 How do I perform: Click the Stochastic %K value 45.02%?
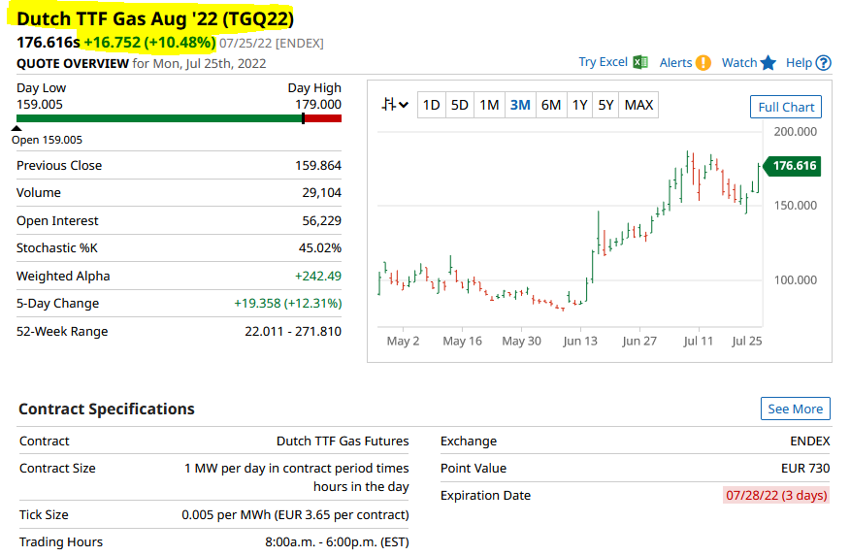(x=320, y=248)
